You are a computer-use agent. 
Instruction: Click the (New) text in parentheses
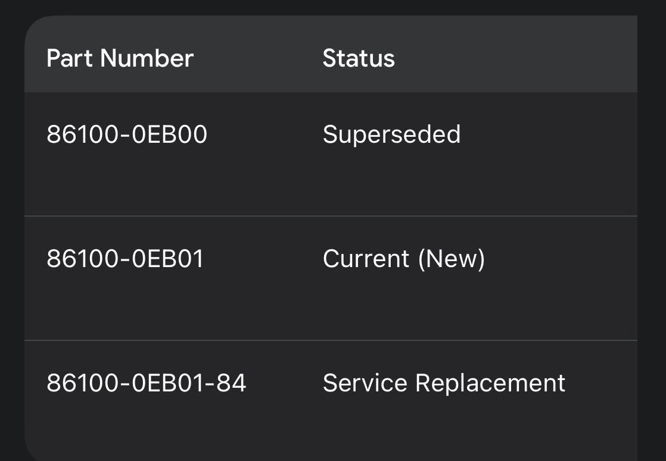(452, 259)
